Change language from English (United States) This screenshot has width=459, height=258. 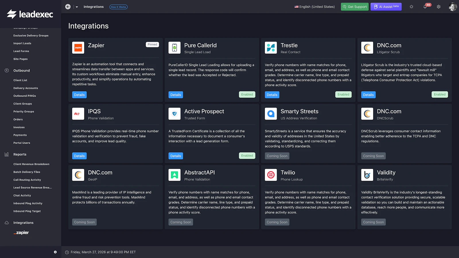[x=314, y=7]
